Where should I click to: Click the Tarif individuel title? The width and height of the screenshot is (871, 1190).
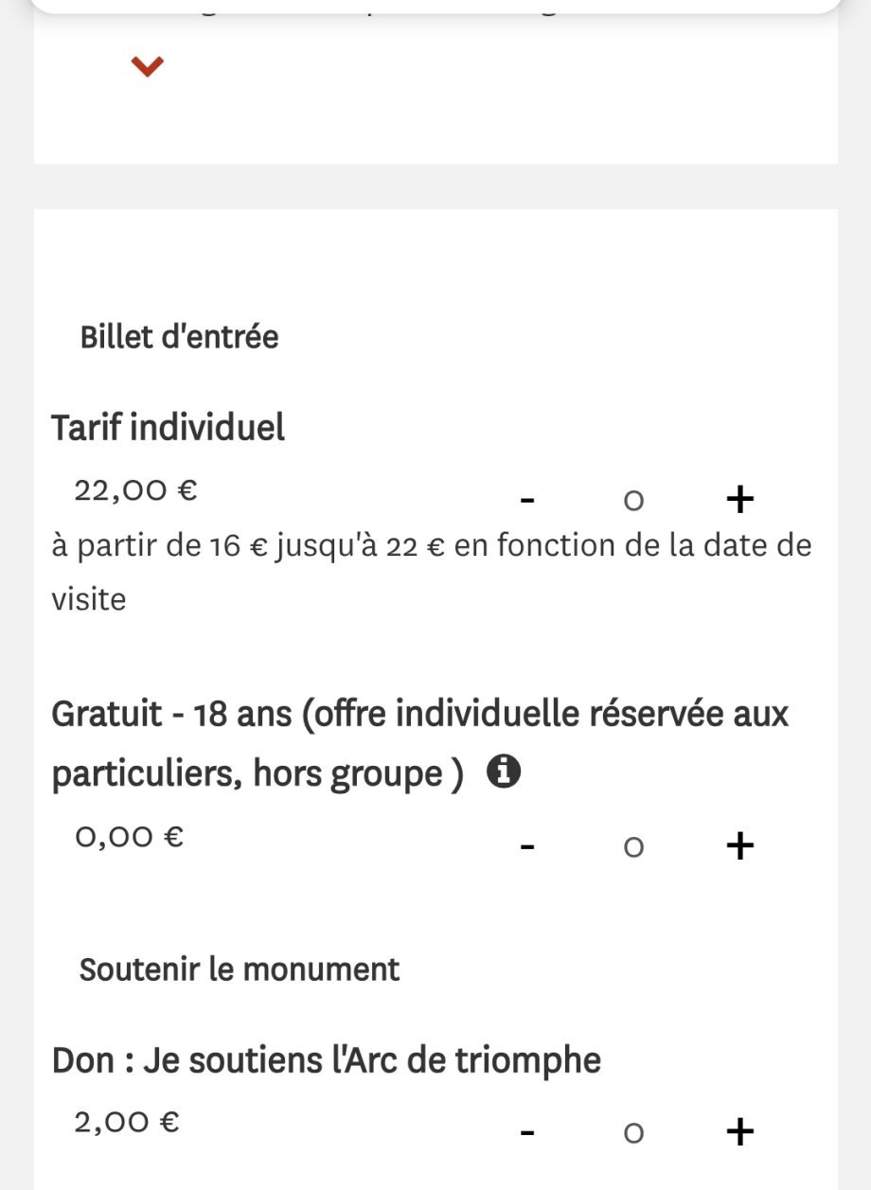(168, 428)
